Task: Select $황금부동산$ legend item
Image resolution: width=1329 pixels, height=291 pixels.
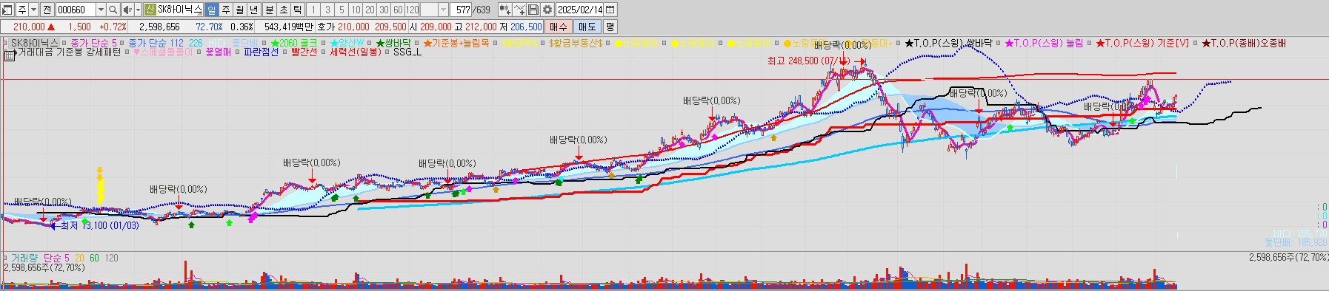Action: [x=576, y=44]
